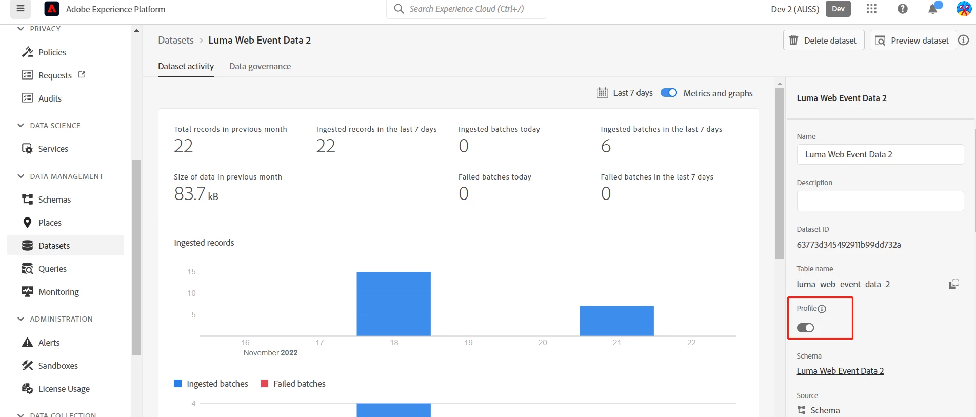The height and width of the screenshot is (417, 976).
Task: Click the Datasets database icon
Action: coord(28,246)
